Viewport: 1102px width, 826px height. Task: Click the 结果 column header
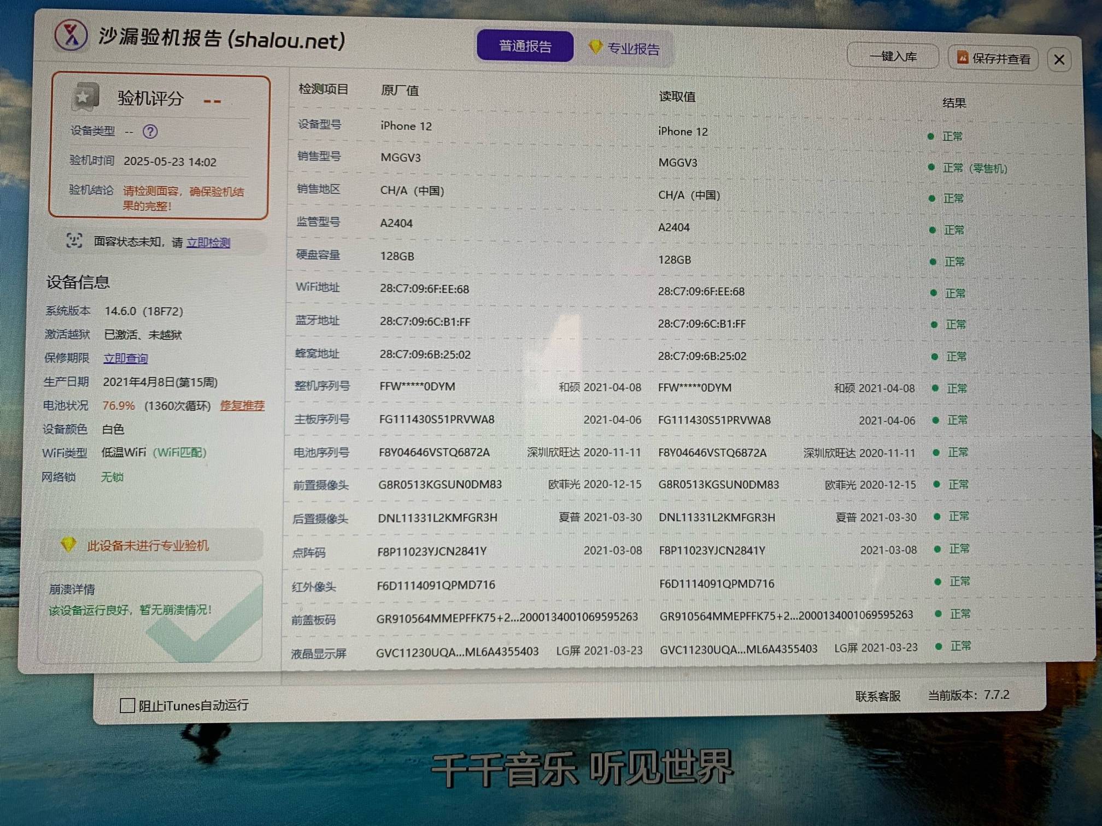954,103
